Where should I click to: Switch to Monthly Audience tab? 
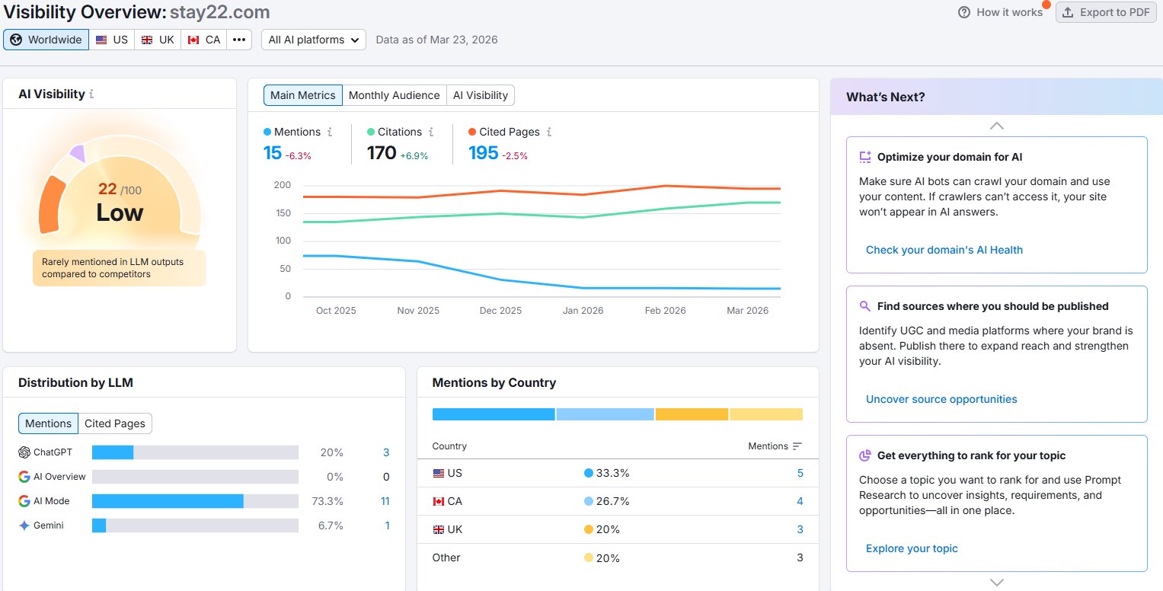394,95
